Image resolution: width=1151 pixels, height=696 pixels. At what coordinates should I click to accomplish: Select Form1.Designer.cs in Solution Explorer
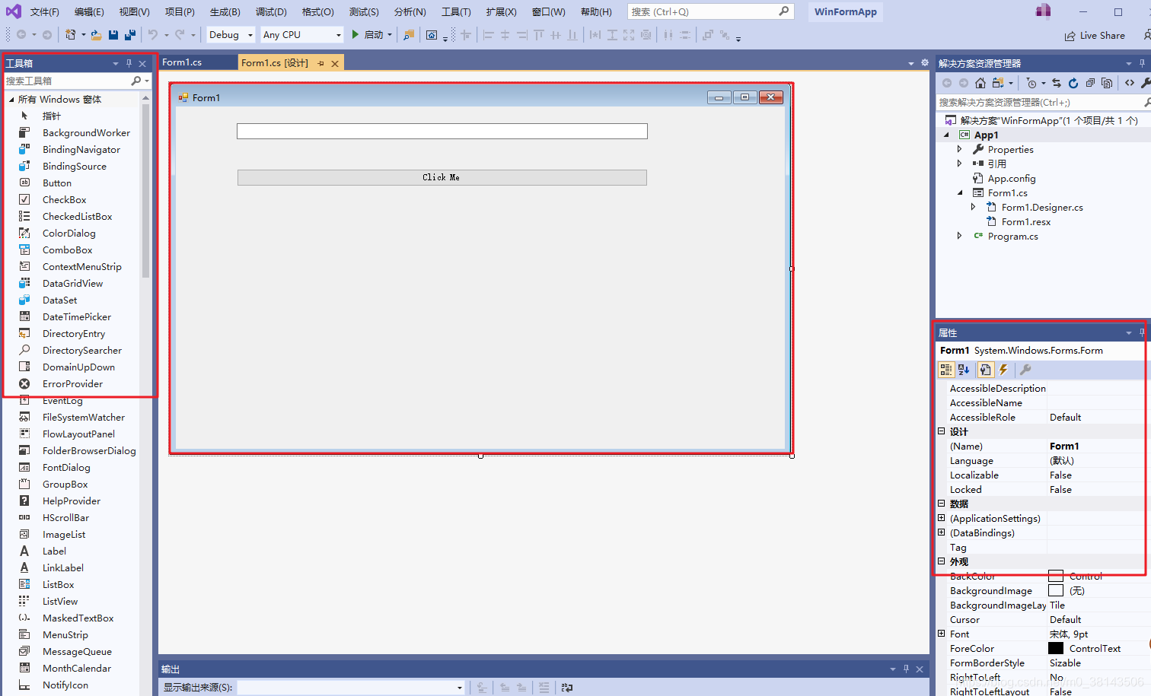click(1042, 208)
